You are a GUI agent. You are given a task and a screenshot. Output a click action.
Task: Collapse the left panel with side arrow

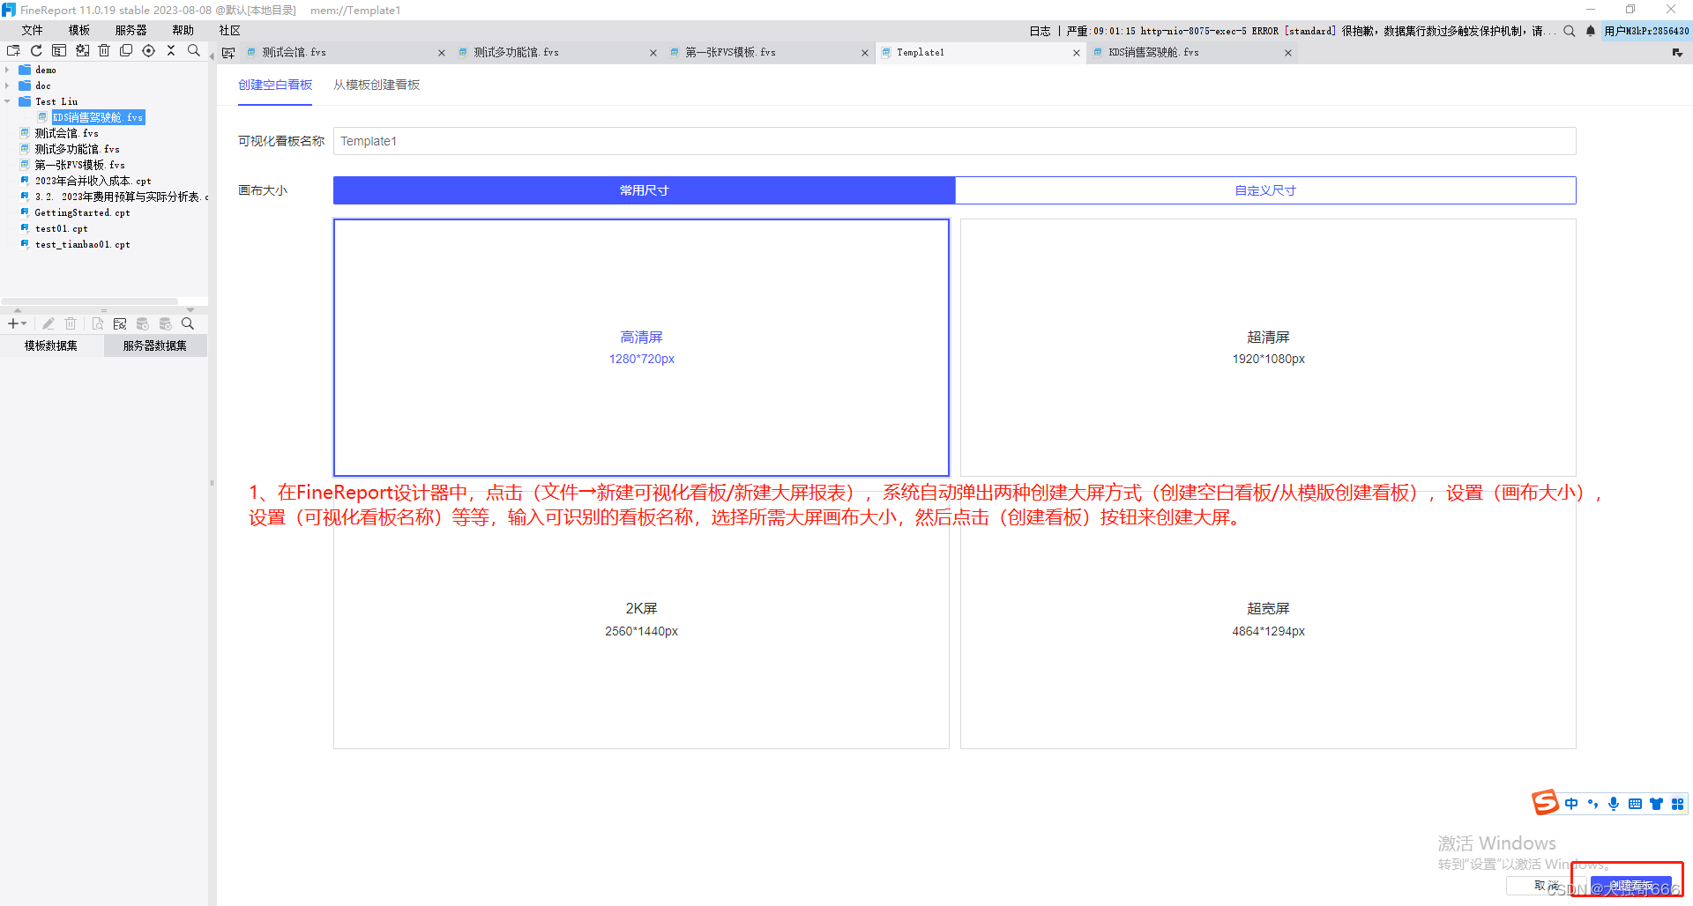[212, 56]
